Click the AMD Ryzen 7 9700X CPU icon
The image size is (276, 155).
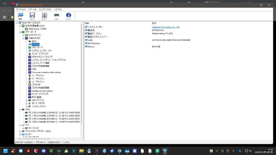point(26,29)
